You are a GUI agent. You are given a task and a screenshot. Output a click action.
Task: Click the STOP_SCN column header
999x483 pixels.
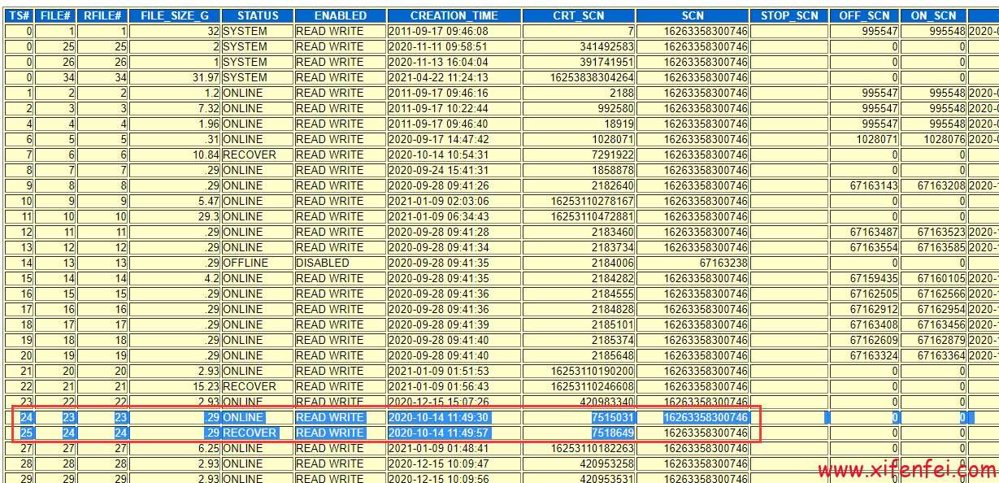(x=789, y=15)
